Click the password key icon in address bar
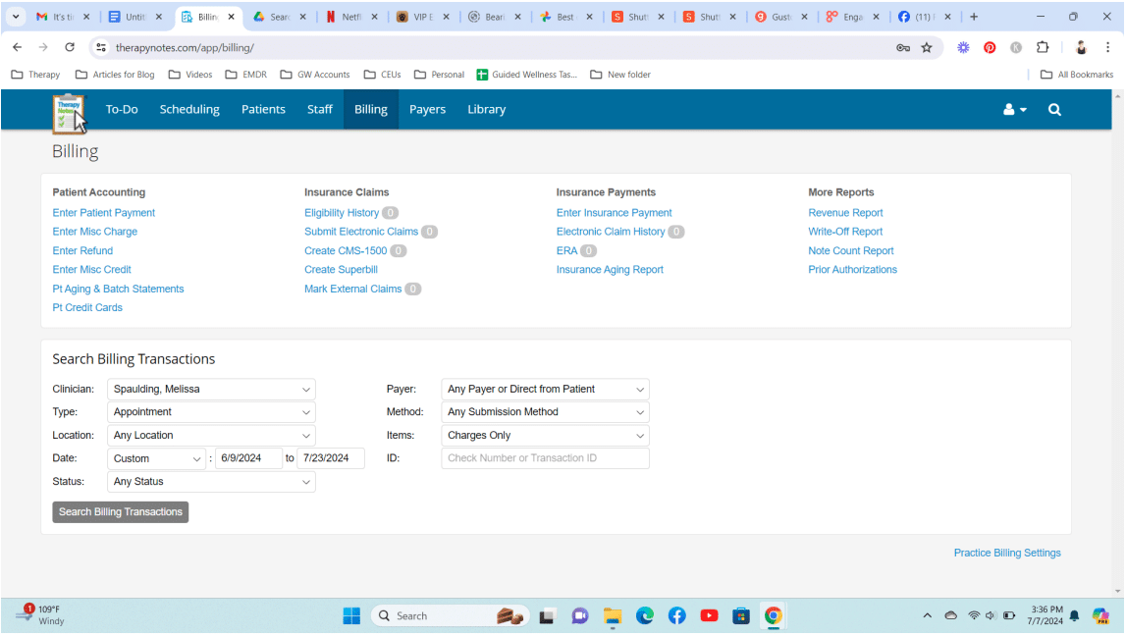This screenshot has width=1126, height=636. tap(902, 47)
